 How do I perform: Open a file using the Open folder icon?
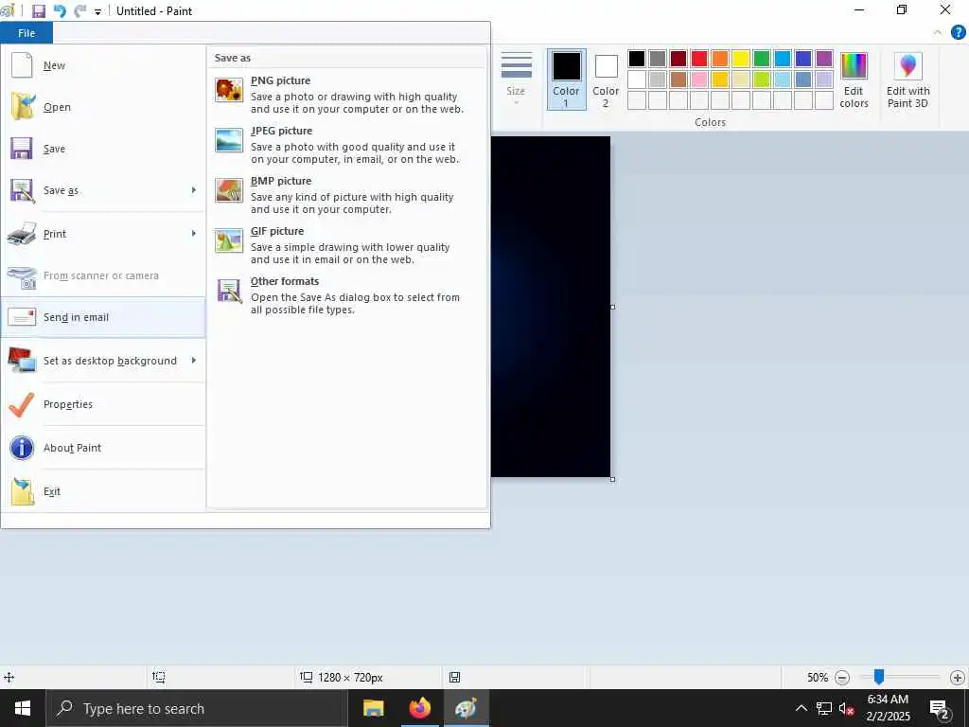pos(23,106)
